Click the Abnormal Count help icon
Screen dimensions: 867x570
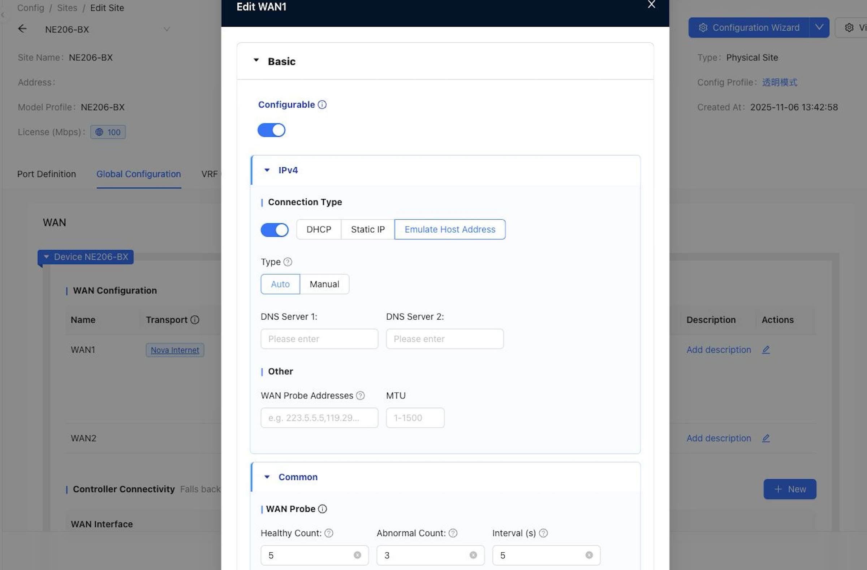453,533
